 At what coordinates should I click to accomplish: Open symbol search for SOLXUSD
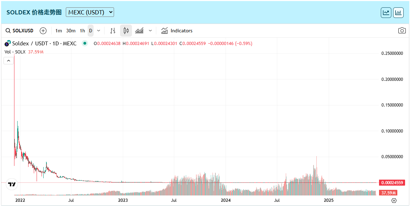[x=20, y=31]
